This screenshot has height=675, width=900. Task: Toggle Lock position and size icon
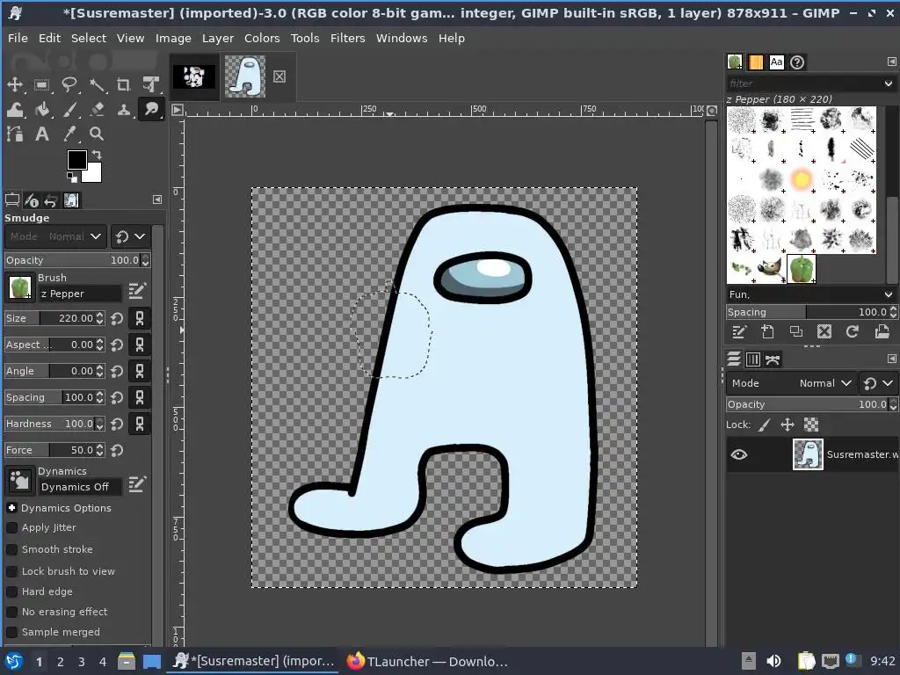point(787,425)
